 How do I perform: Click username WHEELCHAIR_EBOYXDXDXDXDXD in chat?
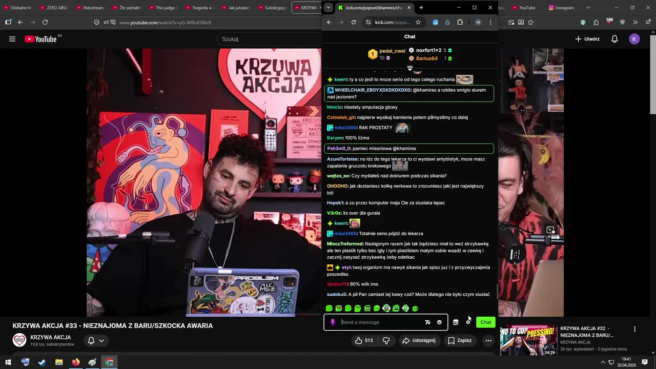tap(373, 90)
